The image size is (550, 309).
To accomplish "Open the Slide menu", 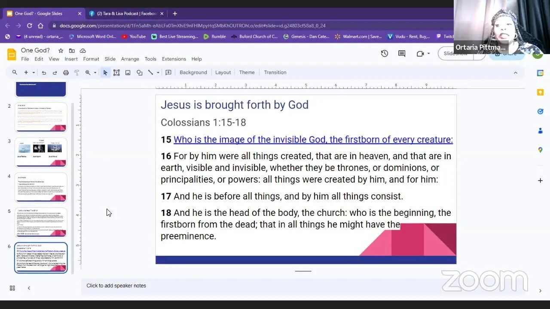I will point(110,59).
